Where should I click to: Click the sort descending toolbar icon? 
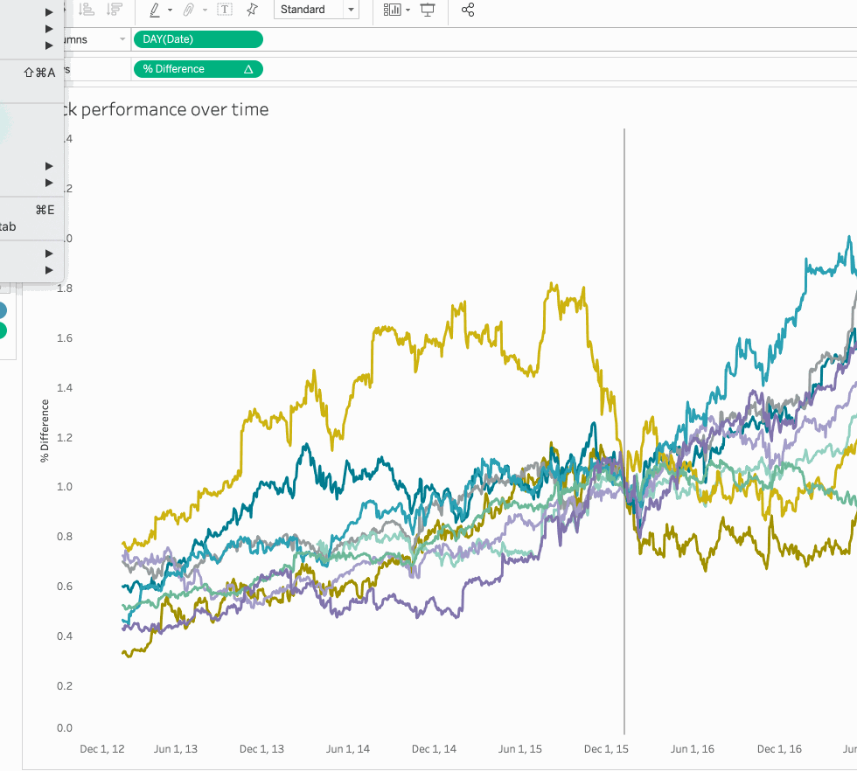pos(114,10)
